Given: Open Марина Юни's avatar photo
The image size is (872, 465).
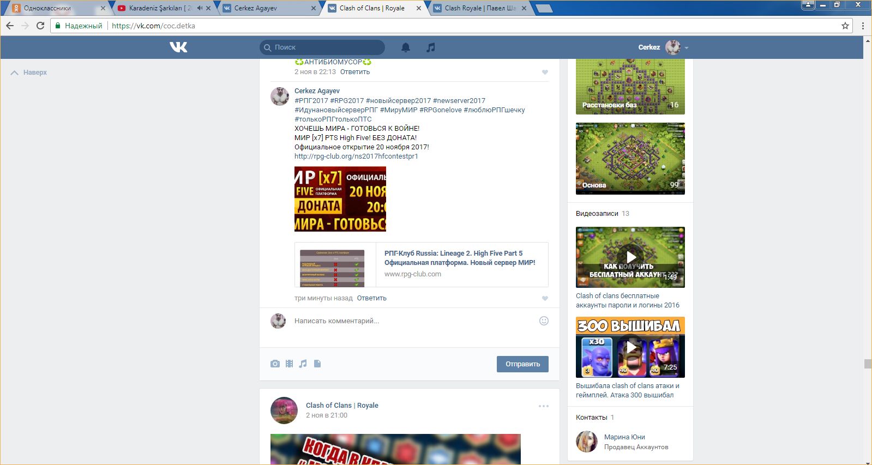Looking at the screenshot, I should [x=587, y=442].
